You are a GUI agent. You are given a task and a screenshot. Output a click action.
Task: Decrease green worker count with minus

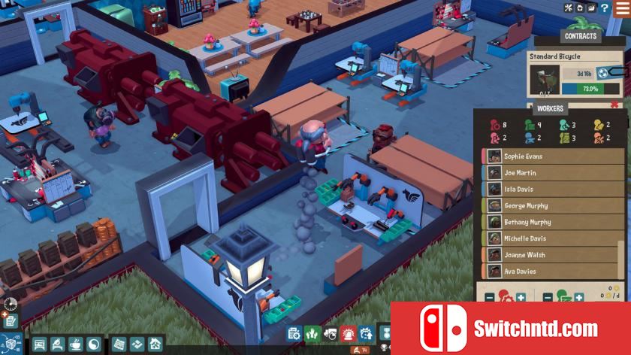click(x=548, y=298)
